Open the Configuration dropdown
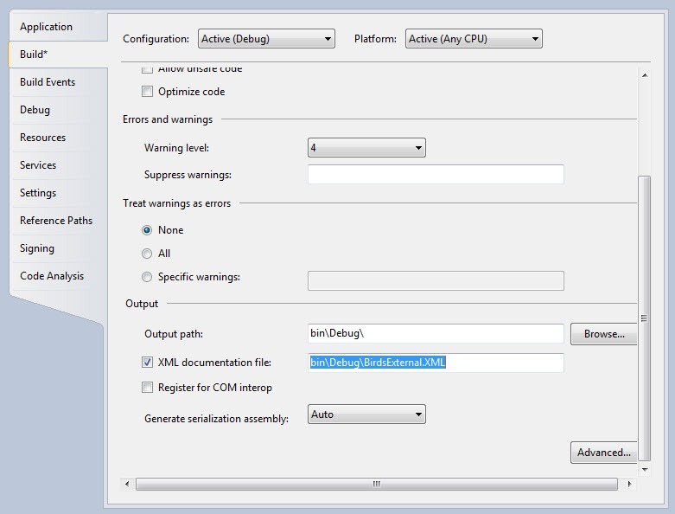The width and height of the screenshot is (675, 514). (x=266, y=39)
